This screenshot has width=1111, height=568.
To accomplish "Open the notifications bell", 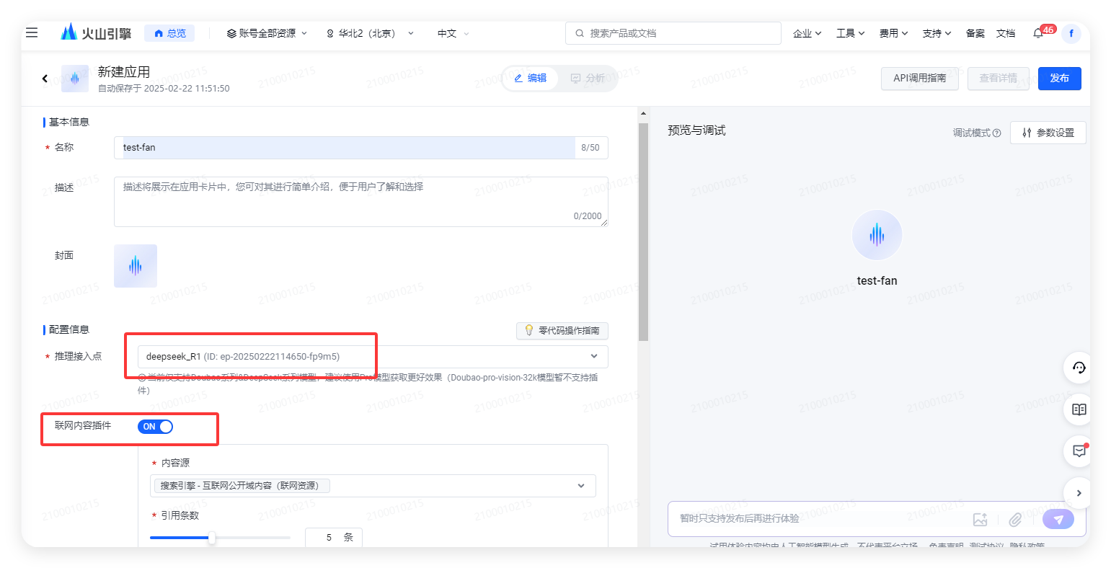I will (x=1038, y=33).
